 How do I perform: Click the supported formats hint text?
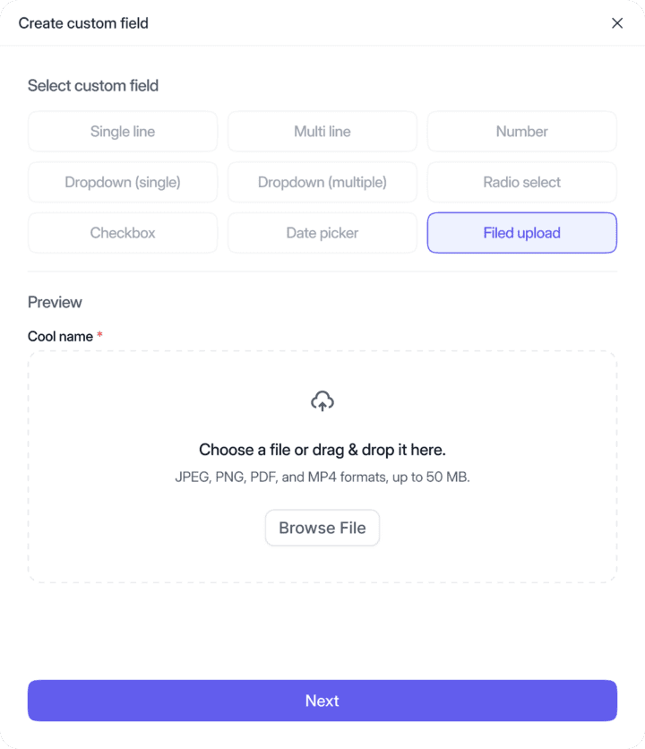(x=322, y=478)
